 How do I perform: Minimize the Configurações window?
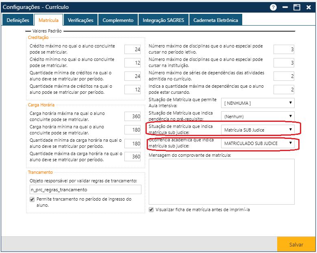[285, 7]
